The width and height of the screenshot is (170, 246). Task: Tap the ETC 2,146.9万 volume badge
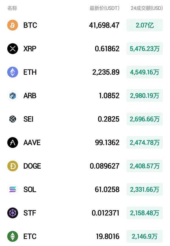[x=144, y=236]
